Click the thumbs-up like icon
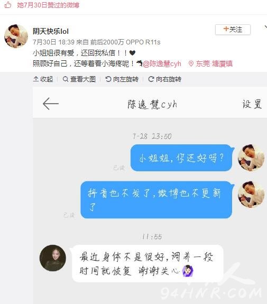 (x=8, y=5)
